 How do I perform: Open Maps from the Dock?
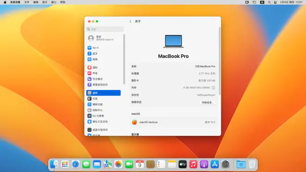click(108, 165)
